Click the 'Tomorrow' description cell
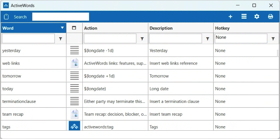280x139 pixels. click(181, 76)
